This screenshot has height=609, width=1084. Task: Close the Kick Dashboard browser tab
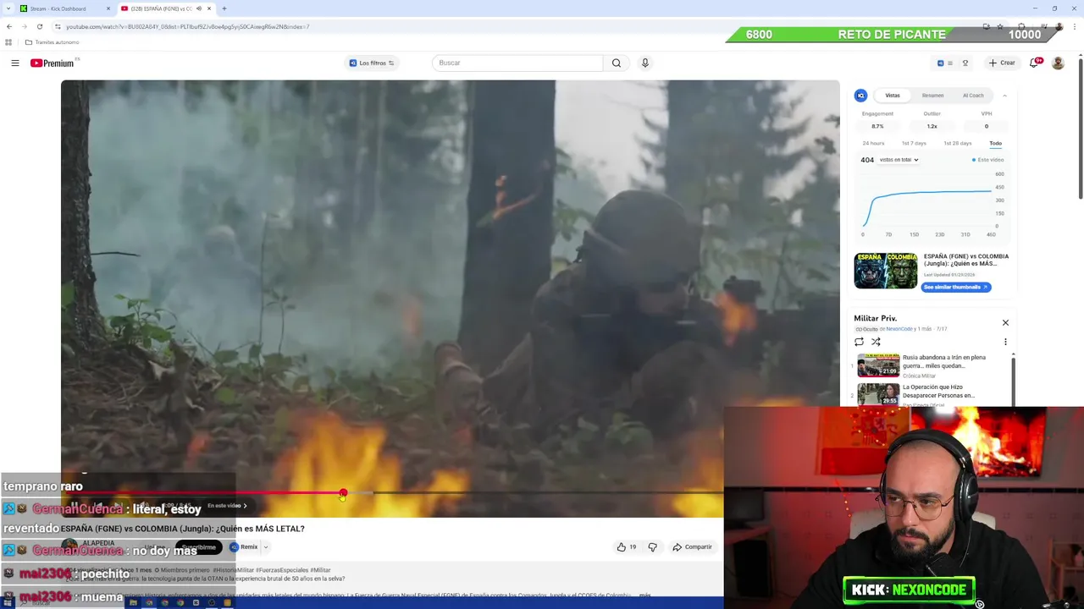(108, 8)
